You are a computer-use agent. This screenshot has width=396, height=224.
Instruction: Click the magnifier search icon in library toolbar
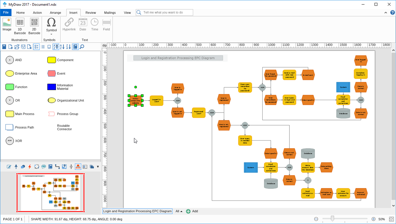[x=82, y=47]
